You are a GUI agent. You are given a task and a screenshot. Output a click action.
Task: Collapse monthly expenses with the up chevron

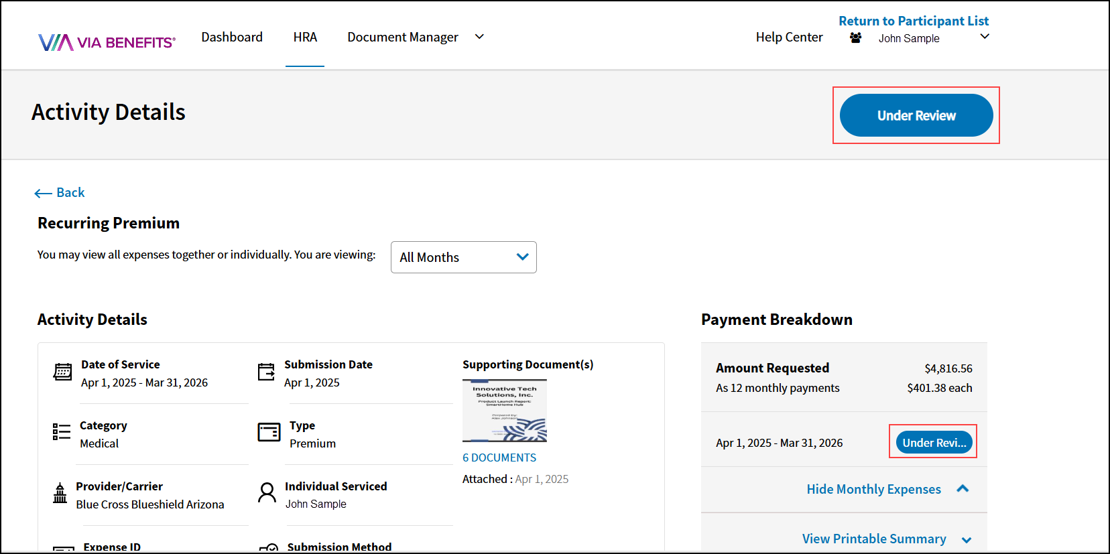click(963, 488)
